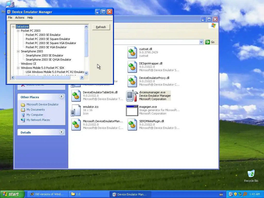Click the 1:43 AM clock
The height and width of the screenshot is (198, 264).
pyautogui.click(x=254, y=194)
